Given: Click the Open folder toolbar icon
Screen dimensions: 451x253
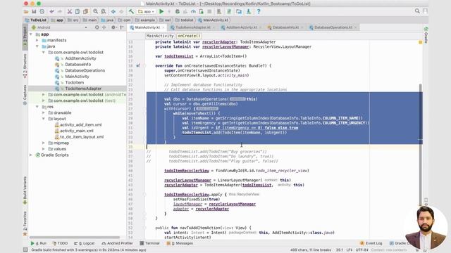Looking at the screenshot, I should [x=26, y=11].
